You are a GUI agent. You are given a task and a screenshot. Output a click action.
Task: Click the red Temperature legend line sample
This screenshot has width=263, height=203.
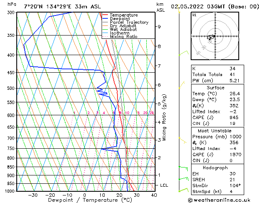point(105,15)
